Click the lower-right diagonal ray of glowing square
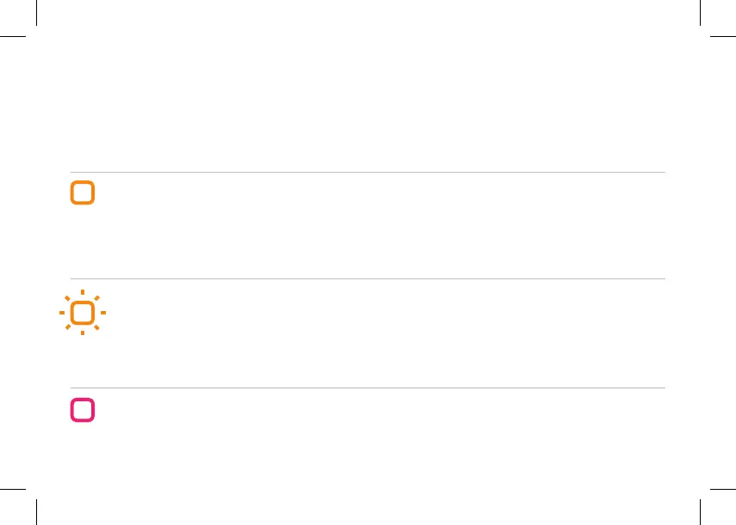Image resolution: width=736 pixels, height=525 pixels. 96,327
